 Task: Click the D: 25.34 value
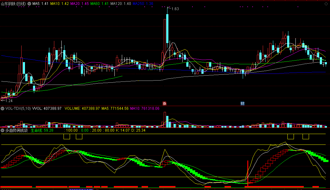click(138, 130)
